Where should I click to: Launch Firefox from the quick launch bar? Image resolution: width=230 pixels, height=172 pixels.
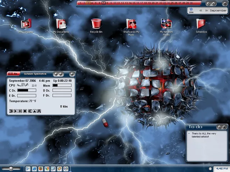click(x=41, y=168)
